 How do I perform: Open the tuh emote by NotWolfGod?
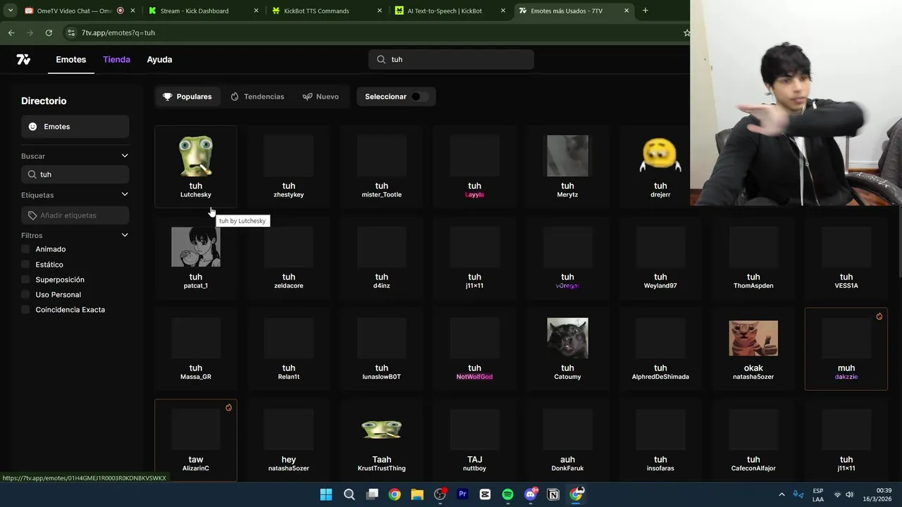coord(474,349)
